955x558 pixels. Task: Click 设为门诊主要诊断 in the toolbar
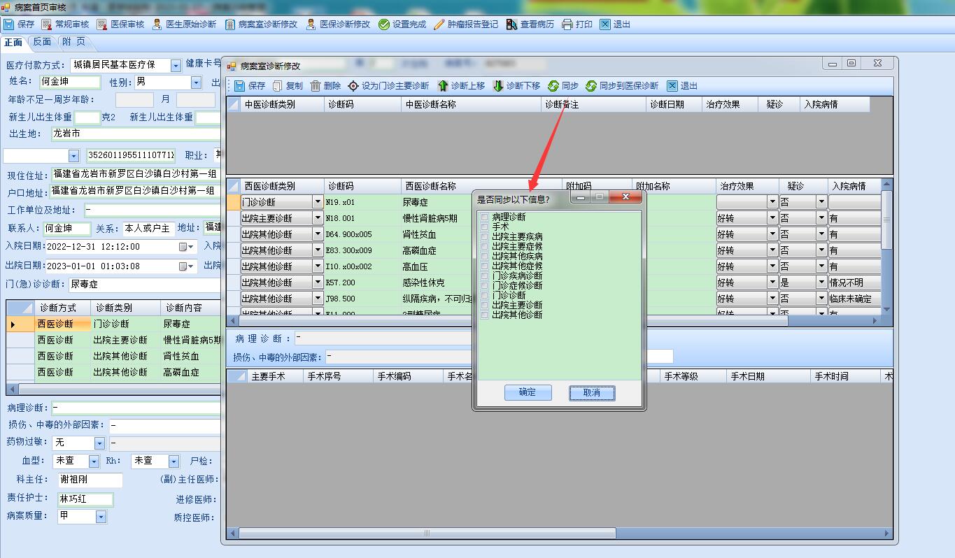pos(388,86)
